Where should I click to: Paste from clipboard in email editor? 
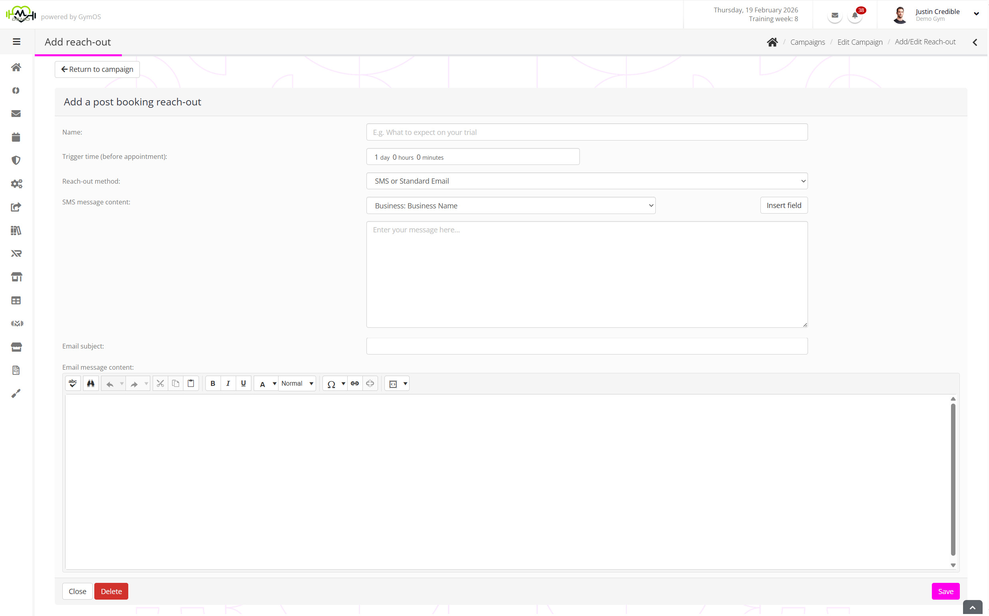pos(191,383)
